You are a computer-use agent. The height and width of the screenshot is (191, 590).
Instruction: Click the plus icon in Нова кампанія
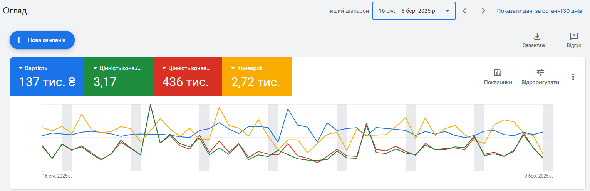[19, 40]
